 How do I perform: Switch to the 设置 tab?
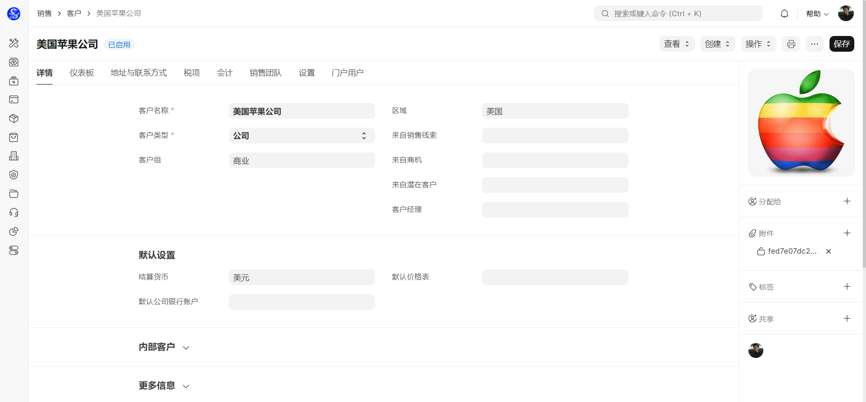tap(307, 73)
